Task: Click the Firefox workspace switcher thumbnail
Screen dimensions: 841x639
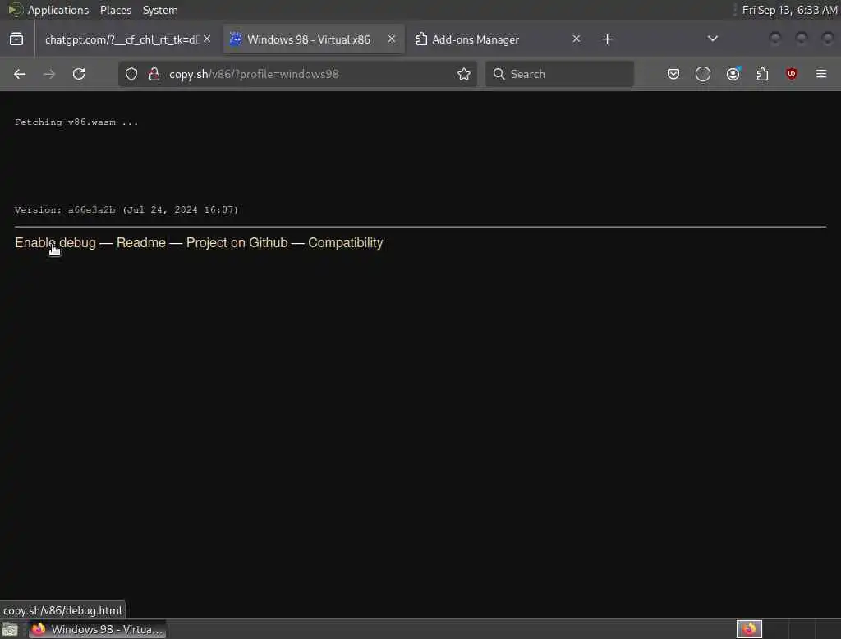Action: click(749, 629)
